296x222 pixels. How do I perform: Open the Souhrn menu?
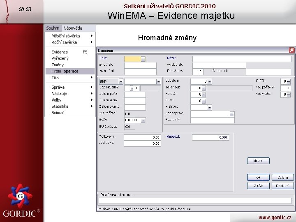tap(53, 28)
